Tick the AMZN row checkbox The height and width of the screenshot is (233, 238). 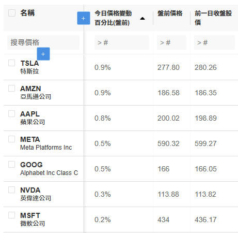pos(12,89)
